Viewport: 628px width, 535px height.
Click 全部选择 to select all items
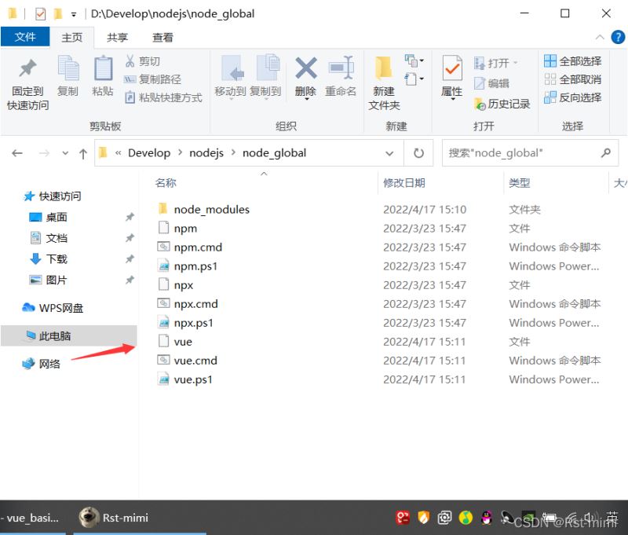coord(572,61)
